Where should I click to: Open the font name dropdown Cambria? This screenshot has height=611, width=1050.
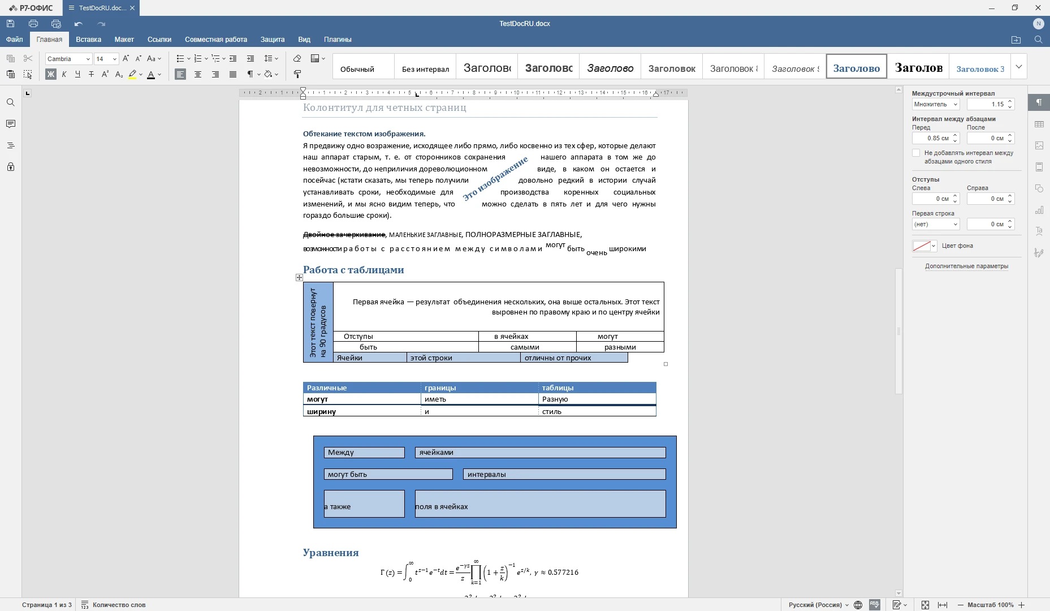pyautogui.click(x=88, y=59)
